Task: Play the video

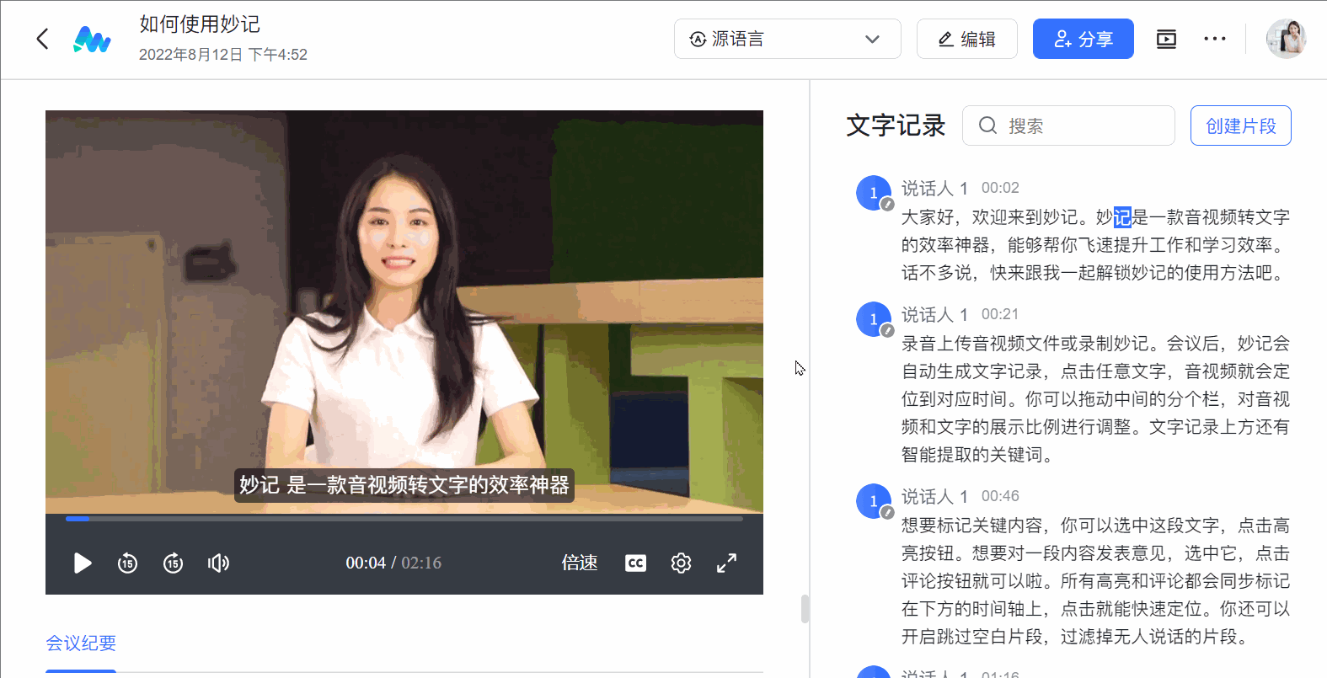Action: 83,563
